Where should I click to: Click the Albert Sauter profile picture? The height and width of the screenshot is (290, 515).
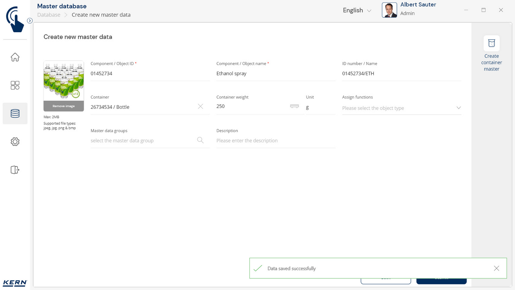[389, 10]
